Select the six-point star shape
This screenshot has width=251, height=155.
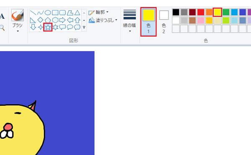coord(55,27)
